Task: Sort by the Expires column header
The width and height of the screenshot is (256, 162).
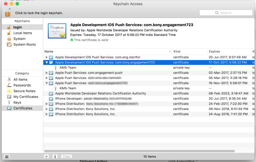Action: coord(229,52)
